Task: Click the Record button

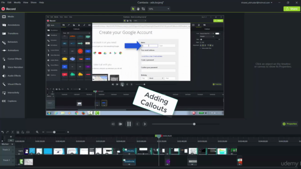Action: (8, 9)
